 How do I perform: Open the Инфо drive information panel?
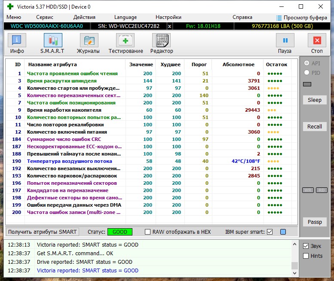pos(17,40)
